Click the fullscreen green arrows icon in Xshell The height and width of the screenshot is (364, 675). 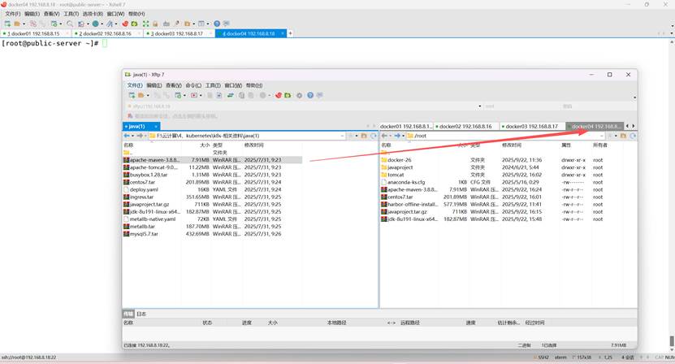click(145, 24)
